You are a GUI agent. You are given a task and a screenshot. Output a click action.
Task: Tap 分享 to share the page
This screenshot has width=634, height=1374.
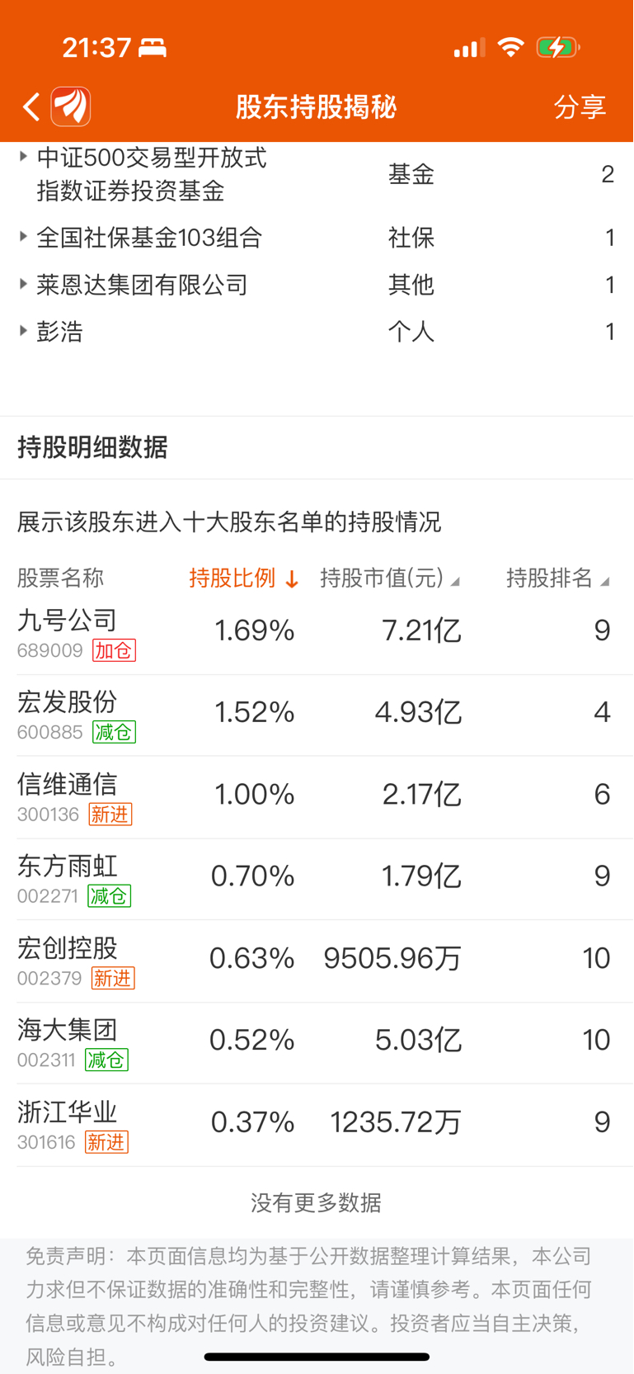[x=580, y=106]
